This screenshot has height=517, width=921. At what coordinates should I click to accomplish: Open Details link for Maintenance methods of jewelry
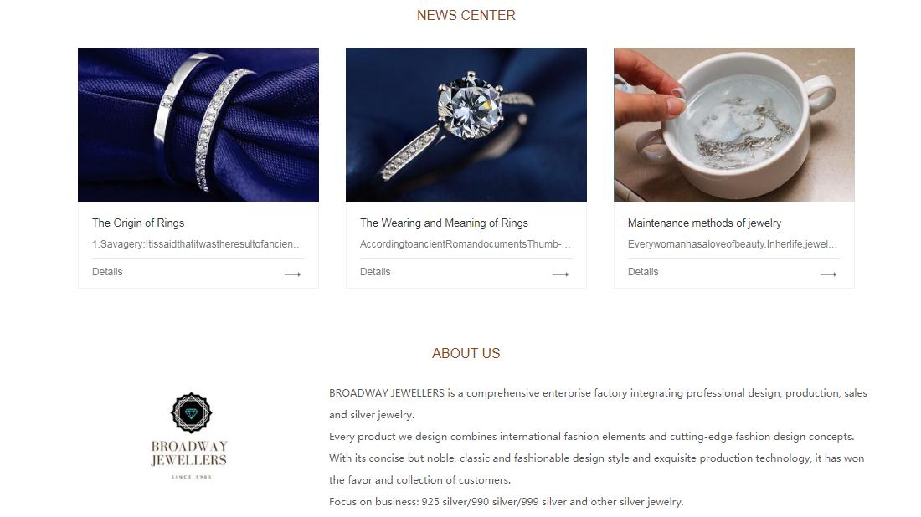point(643,272)
